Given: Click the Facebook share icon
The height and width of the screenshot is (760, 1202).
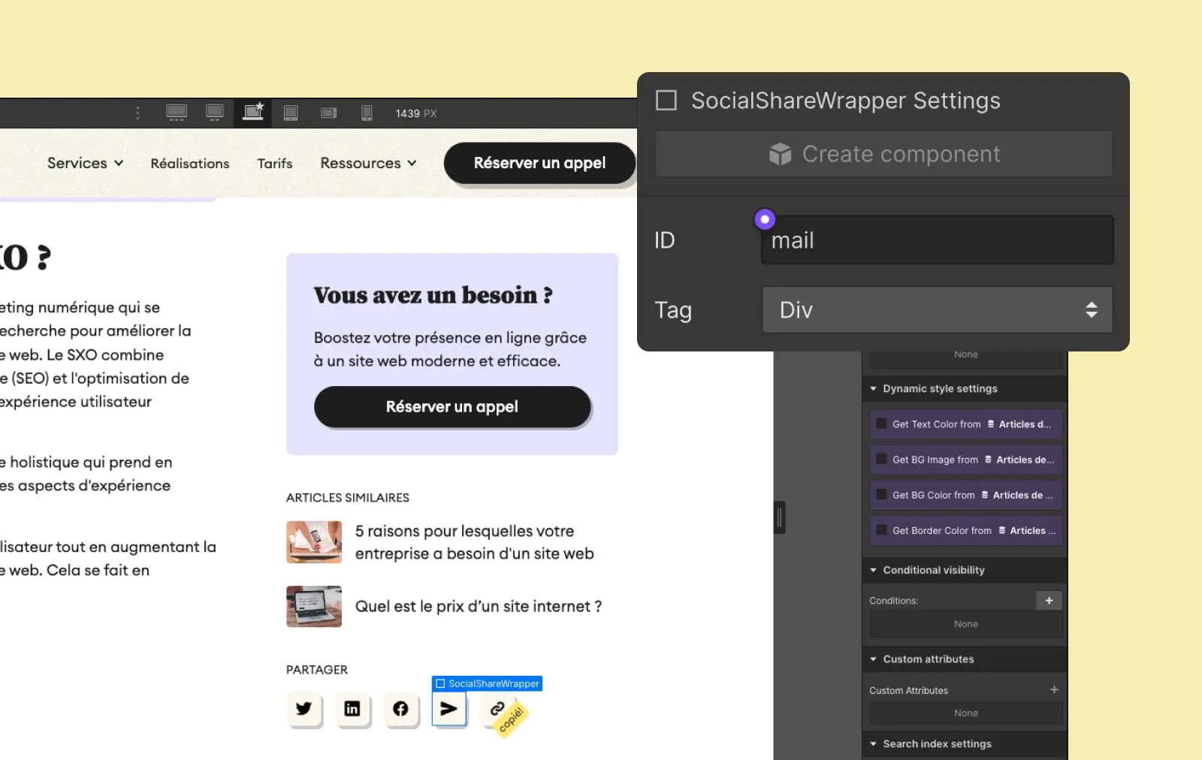Looking at the screenshot, I should click(x=400, y=708).
